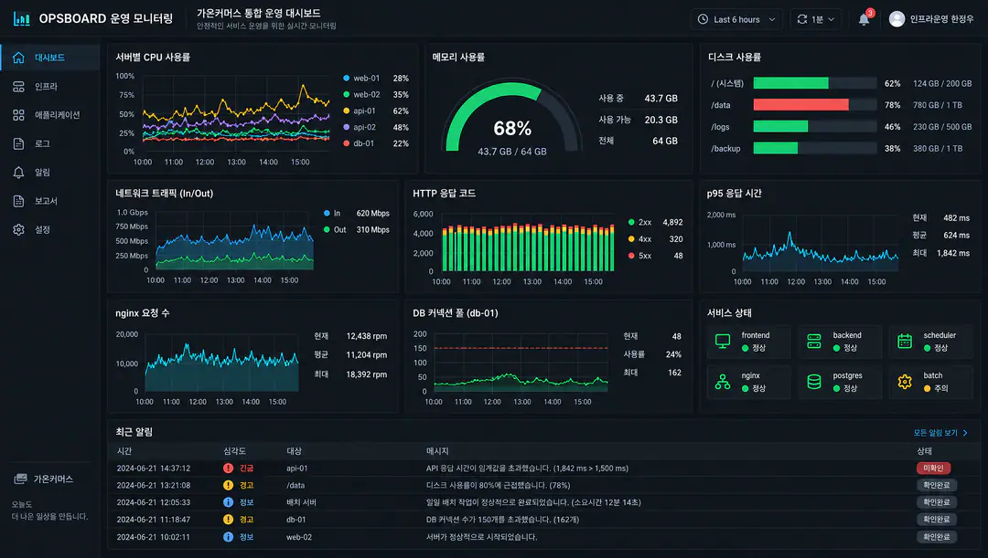Click 확인완료 badge on the web-02 alert
This screenshot has height=558, width=988.
(937, 537)
